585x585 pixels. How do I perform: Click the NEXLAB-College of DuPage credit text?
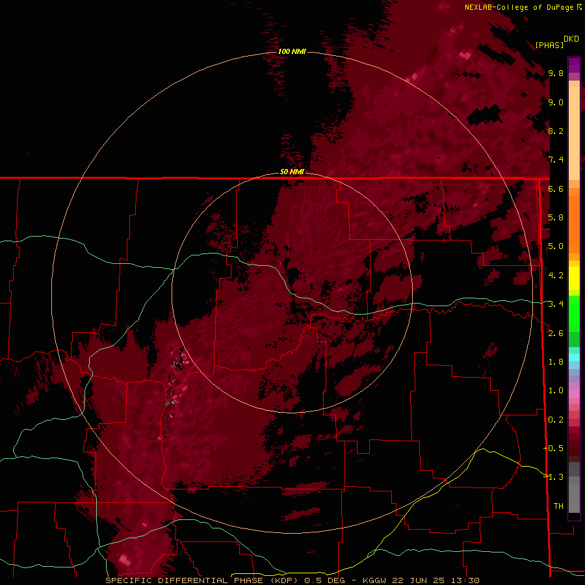pos(520,7)
